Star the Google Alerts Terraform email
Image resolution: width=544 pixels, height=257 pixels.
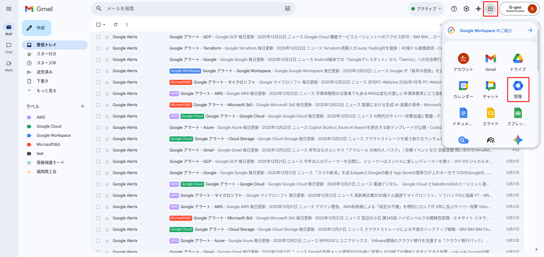pyautogui.click(x=107, y=48)
